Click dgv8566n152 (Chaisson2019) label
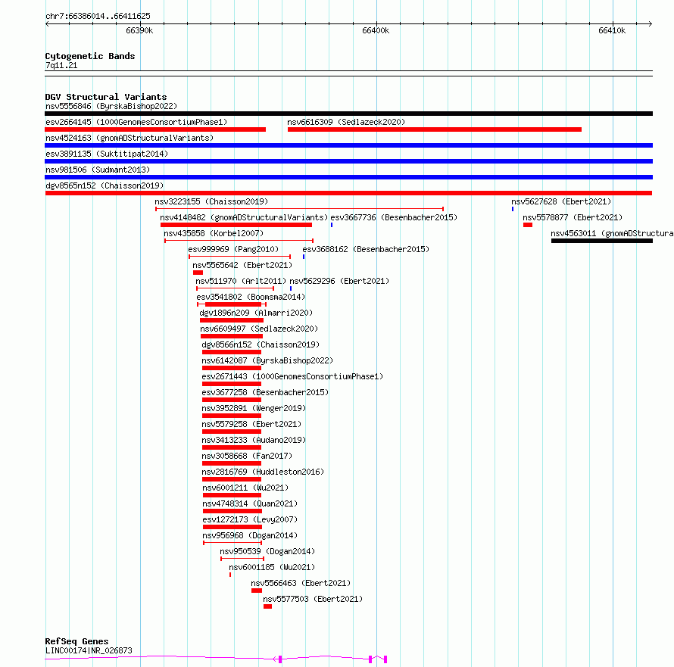Screen dimensions: 674x667 (261, 344)
